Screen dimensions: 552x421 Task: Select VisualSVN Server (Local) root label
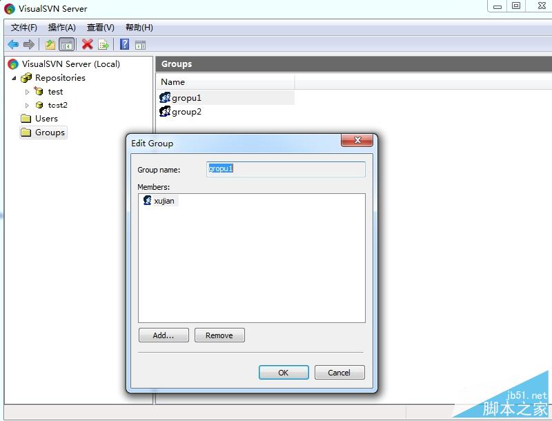coord(71,64)
